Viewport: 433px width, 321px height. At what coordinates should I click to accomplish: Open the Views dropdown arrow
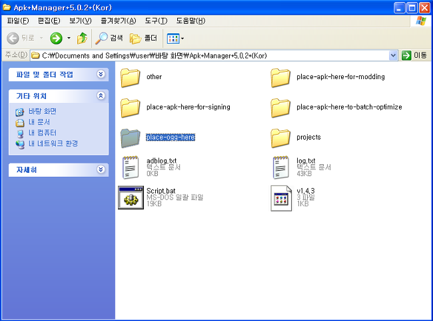tap(183, 39)
